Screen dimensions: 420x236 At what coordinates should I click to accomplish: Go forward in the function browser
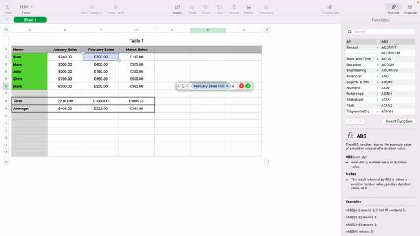click(x=360, y=121)
